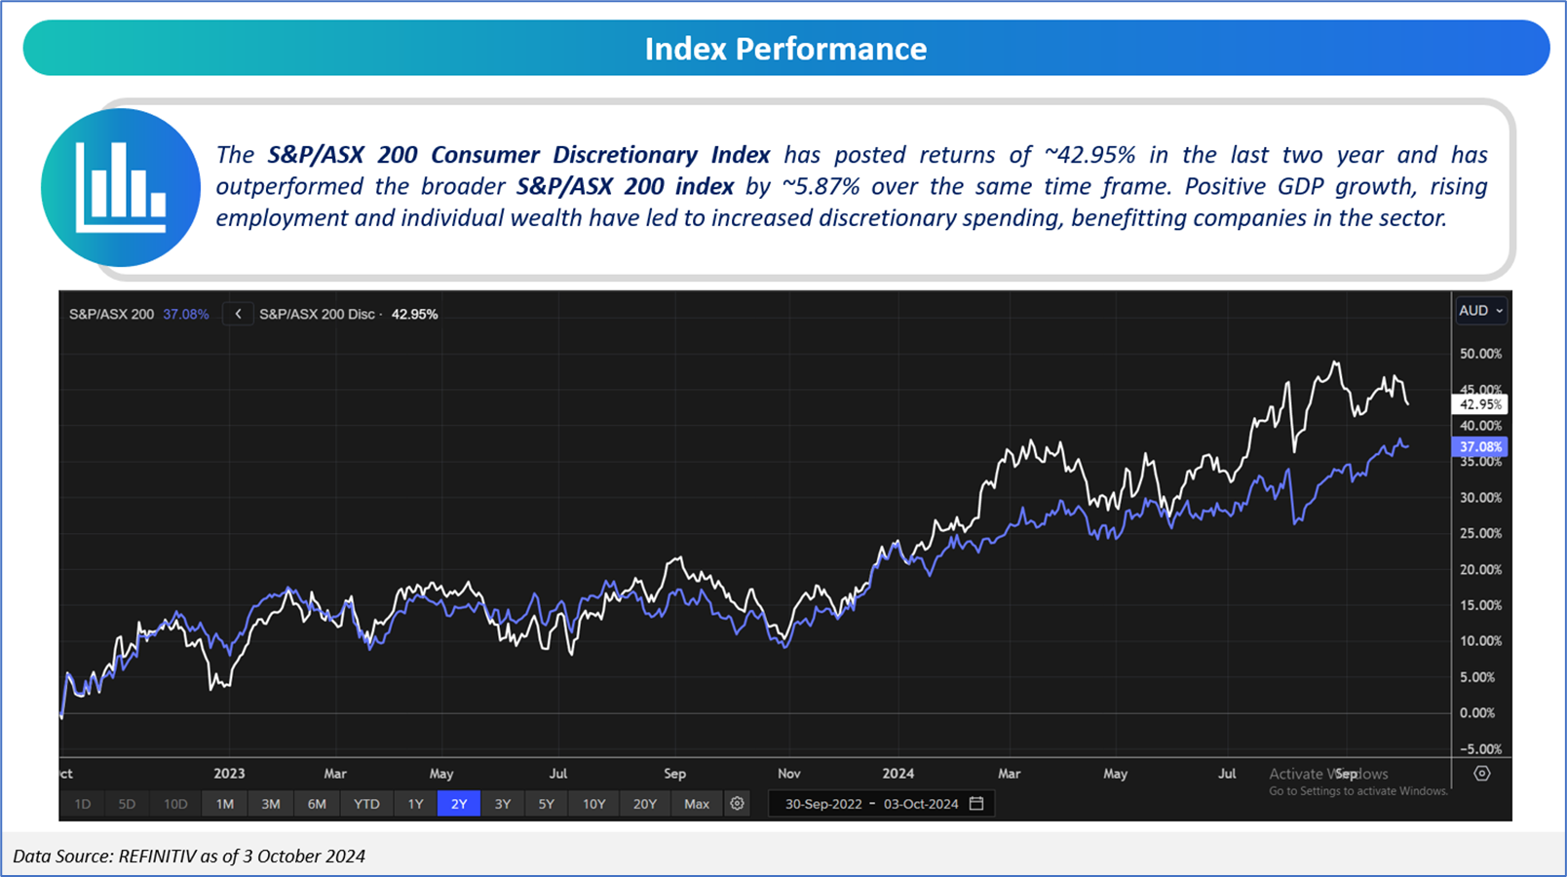Click the bar chart logo icon
1567x877 pixels.
pyautogui.click(x=121, y=187)
